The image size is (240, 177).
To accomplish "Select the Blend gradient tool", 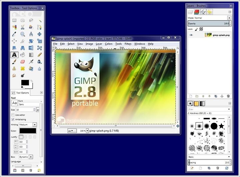I will (x=31, y=54).
